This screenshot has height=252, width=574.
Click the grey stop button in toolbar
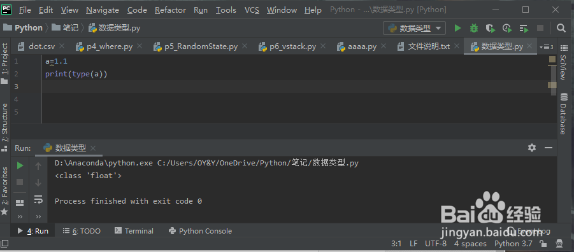(x=540, y=28)
